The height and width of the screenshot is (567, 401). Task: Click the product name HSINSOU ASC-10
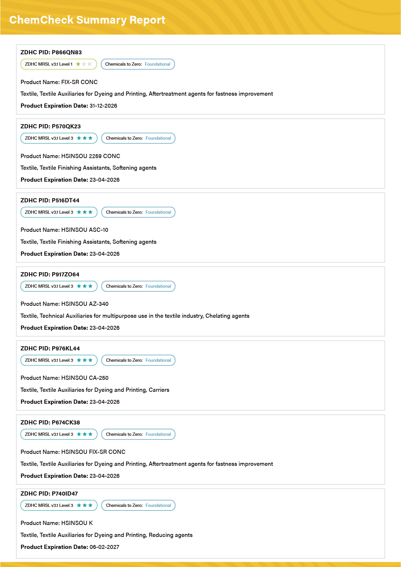(x=85, y=230)
